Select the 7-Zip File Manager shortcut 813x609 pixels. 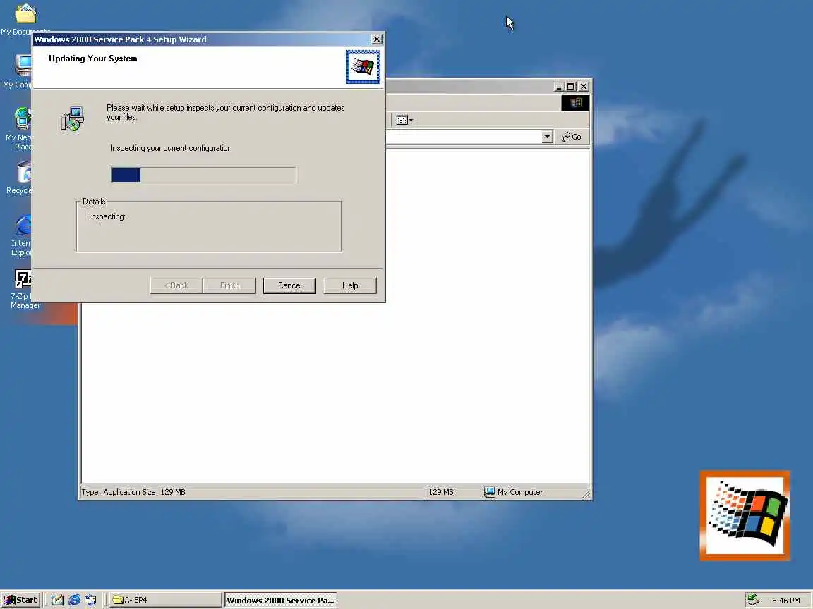tap(23, 289)
